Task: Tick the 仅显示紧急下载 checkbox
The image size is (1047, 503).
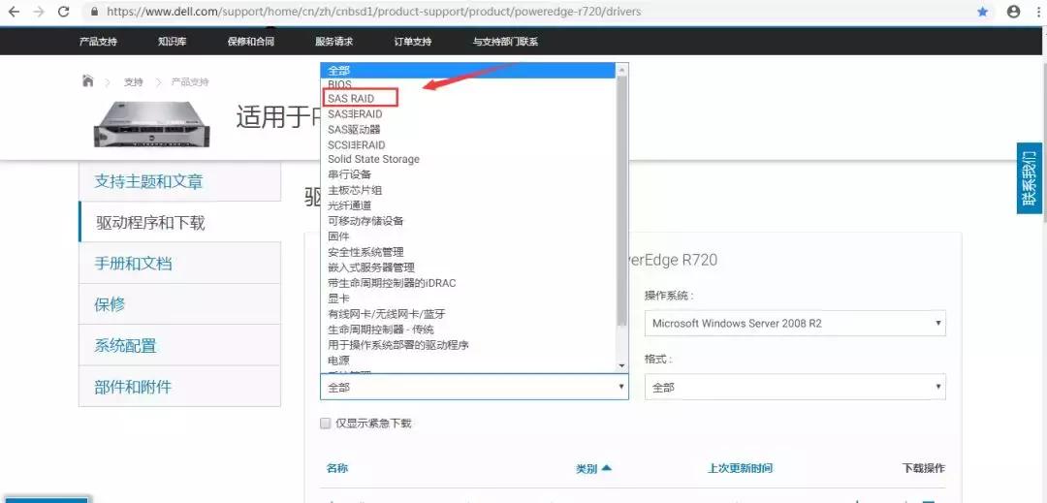Action: [x=326, y=423]
